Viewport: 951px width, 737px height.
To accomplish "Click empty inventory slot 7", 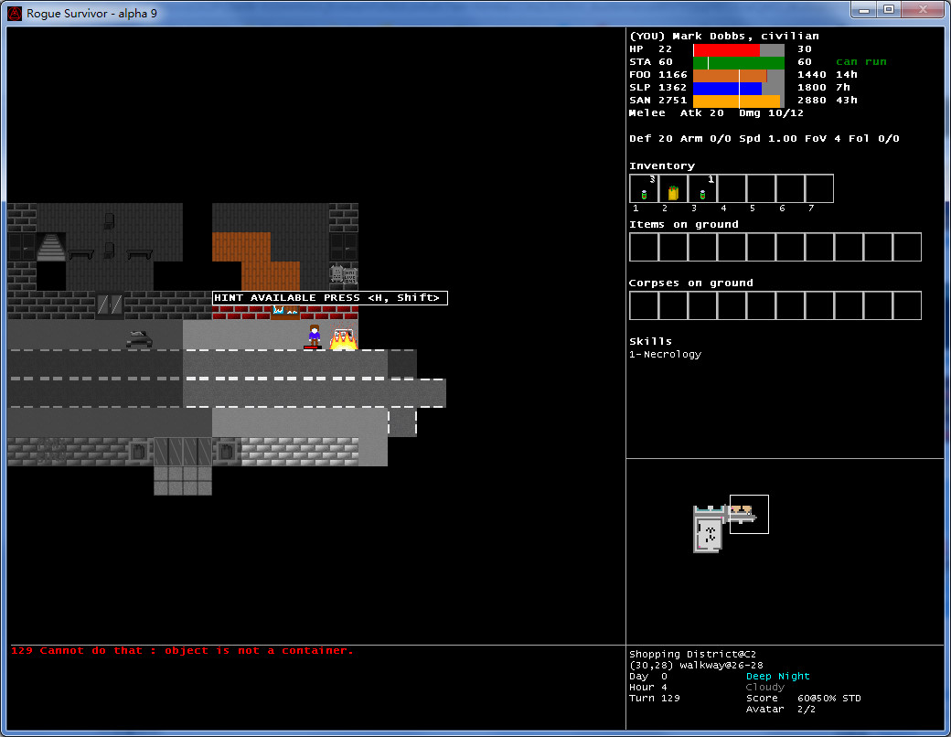I will coord(819,188).
